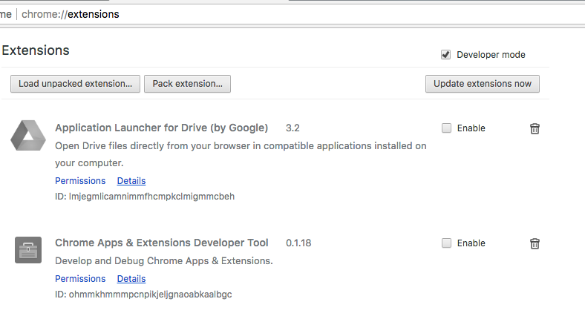585x319 pixels.
Task: Open Permissions for Chrome Apps Developer Tool
Action: pos(80,279)
